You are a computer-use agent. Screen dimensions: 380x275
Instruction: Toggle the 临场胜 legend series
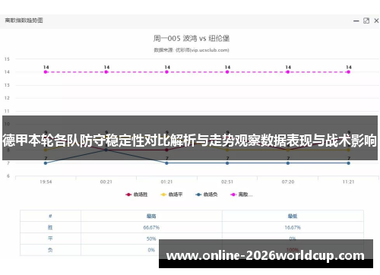[136, 194]
